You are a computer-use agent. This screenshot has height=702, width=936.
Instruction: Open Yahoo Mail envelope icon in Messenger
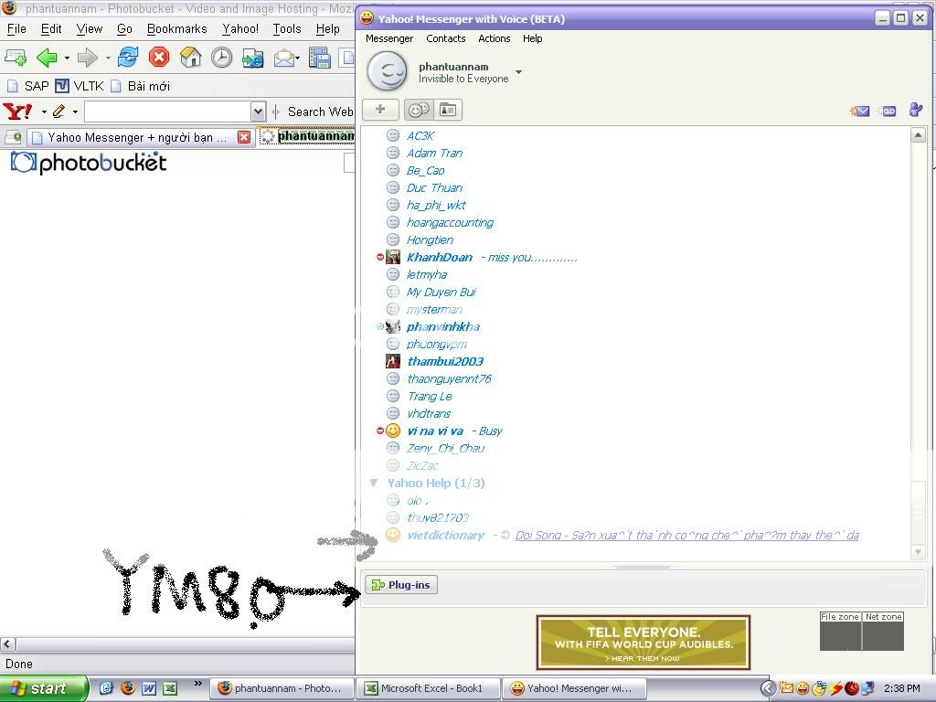click(859, 111)
